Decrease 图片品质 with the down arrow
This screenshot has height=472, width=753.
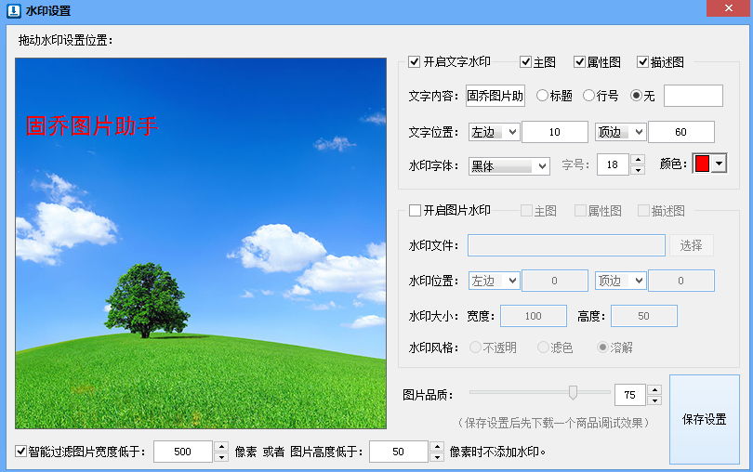[654, 400]
